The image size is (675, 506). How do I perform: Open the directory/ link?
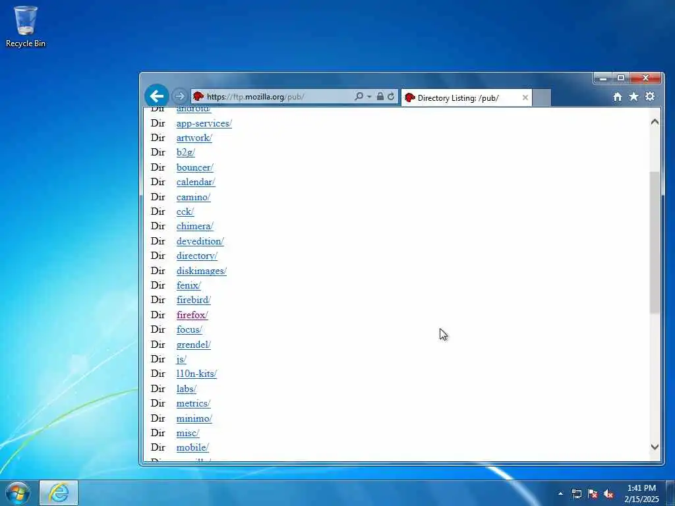click(x=196, y=256)
